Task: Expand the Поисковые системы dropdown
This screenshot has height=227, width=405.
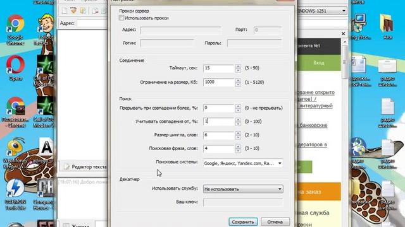Action: pyautogui.click(x=280, y=163)
